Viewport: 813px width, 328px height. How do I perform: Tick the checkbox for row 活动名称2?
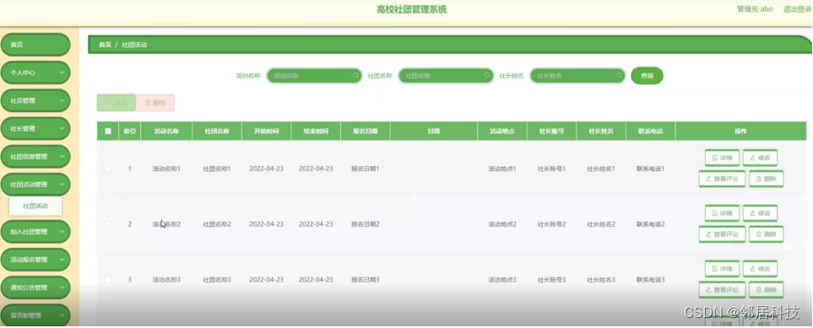tap(107, 224)
